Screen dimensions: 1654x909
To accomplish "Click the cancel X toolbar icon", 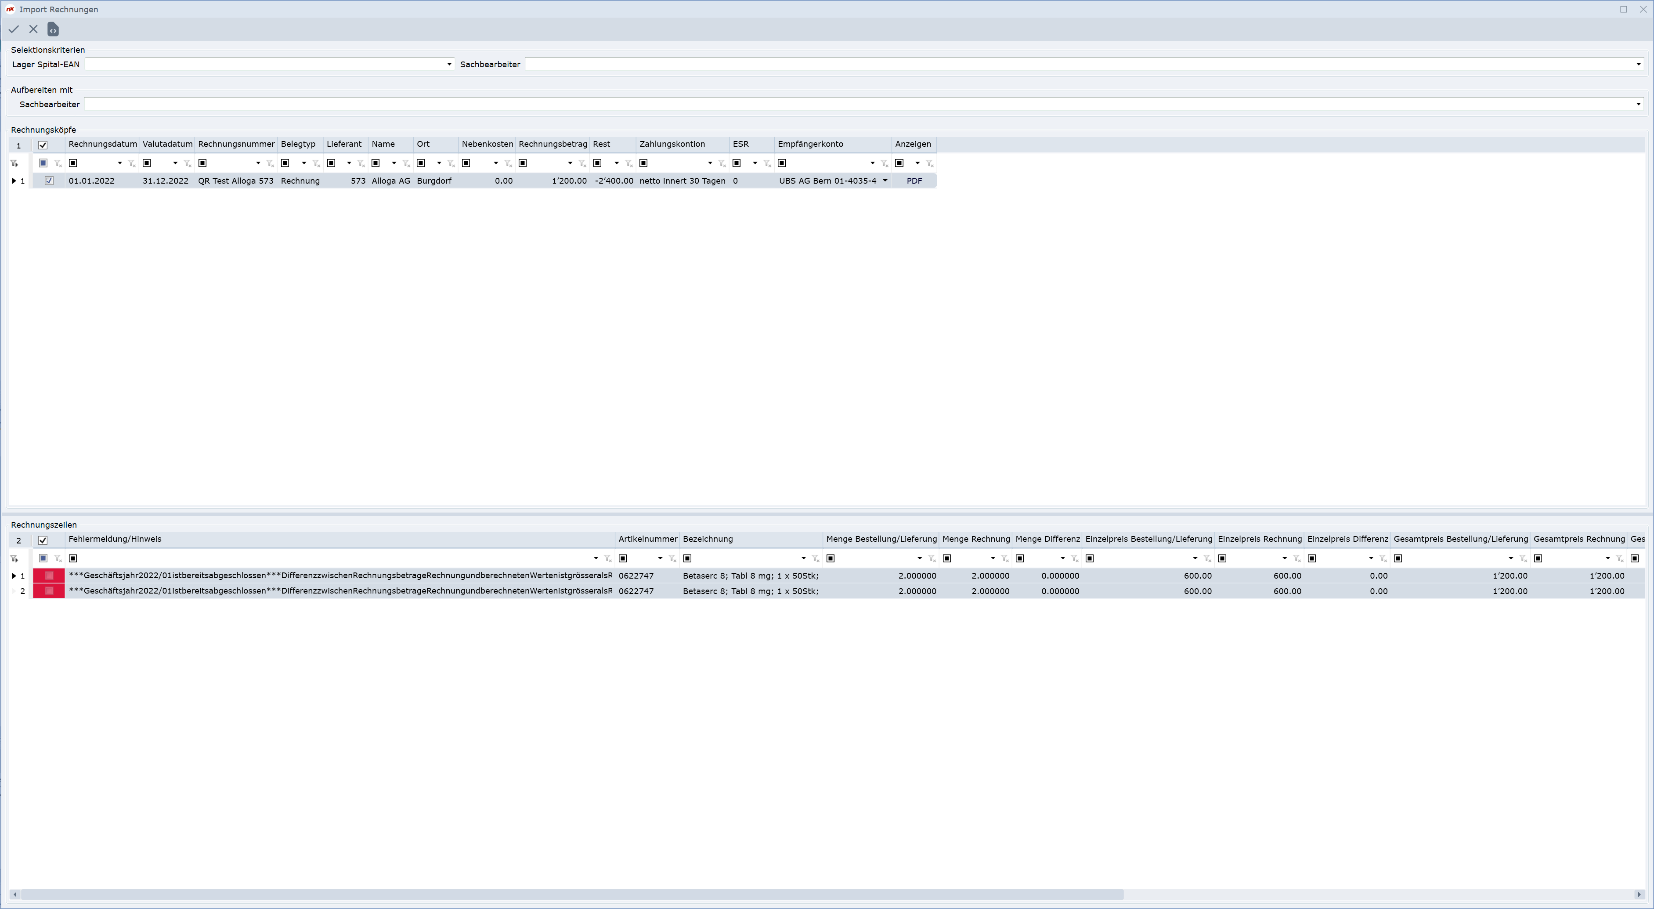I will (x=33, y=29).
